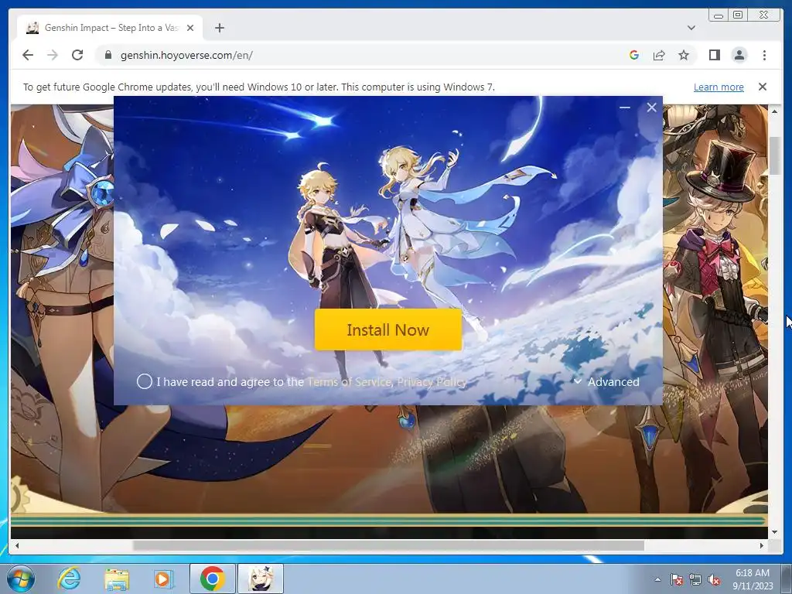
Task: Open the tab search dropdown
Action: (x=691, y=28)
